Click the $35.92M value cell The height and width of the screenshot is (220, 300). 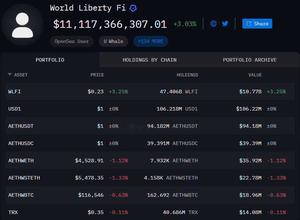point(250,161)
